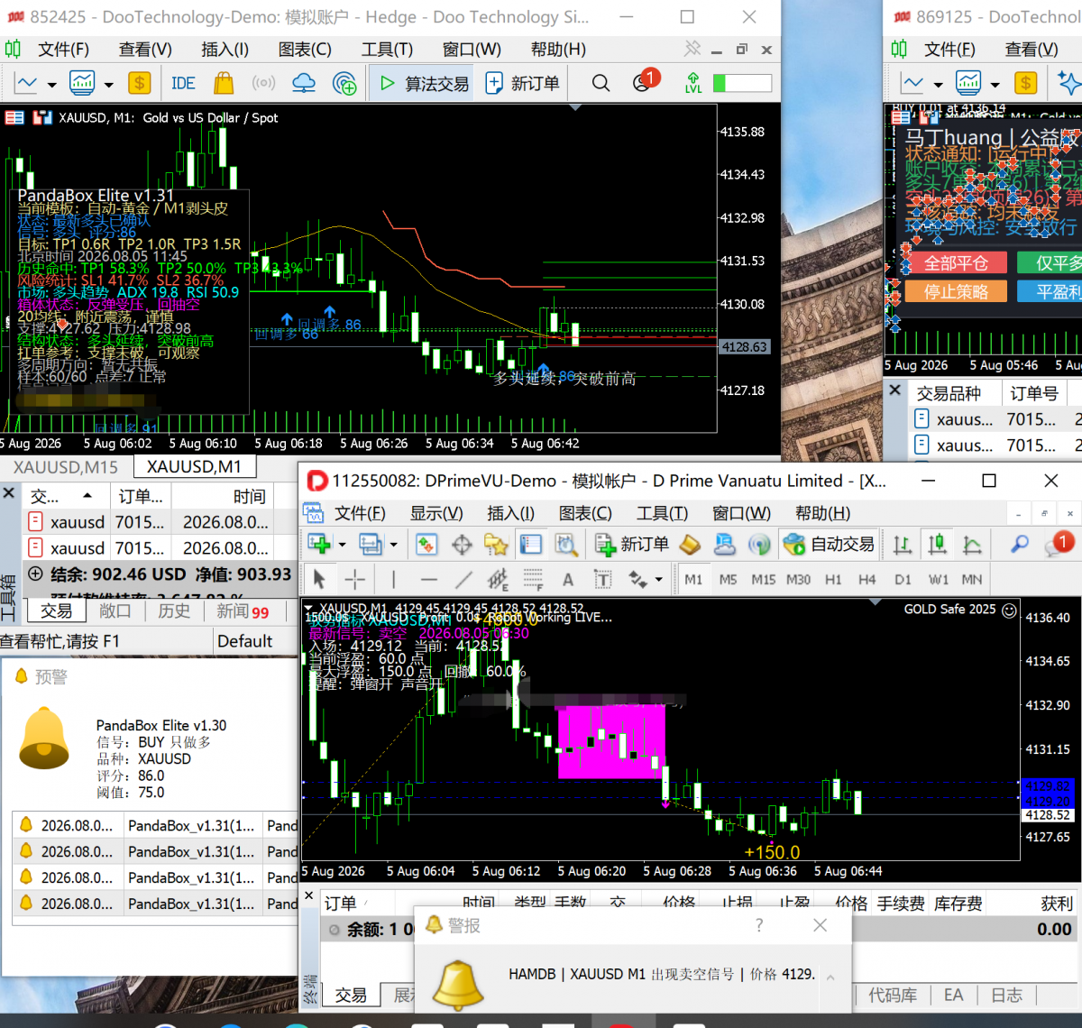Select the M5 timeframe in DPrimeVU

tap(729, 579)
